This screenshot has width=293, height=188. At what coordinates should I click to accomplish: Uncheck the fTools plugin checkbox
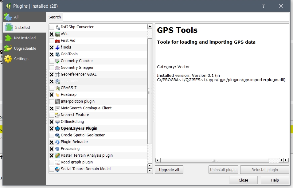point(52,48)
